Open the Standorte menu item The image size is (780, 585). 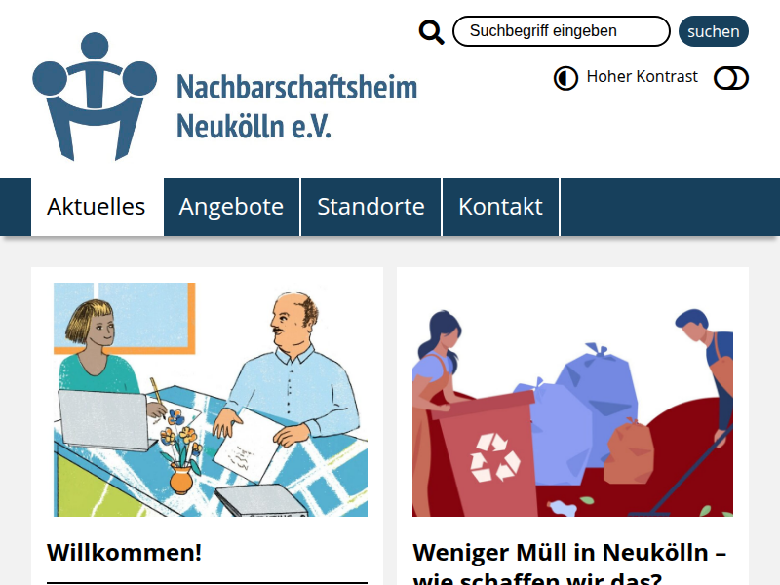[370, 207]
